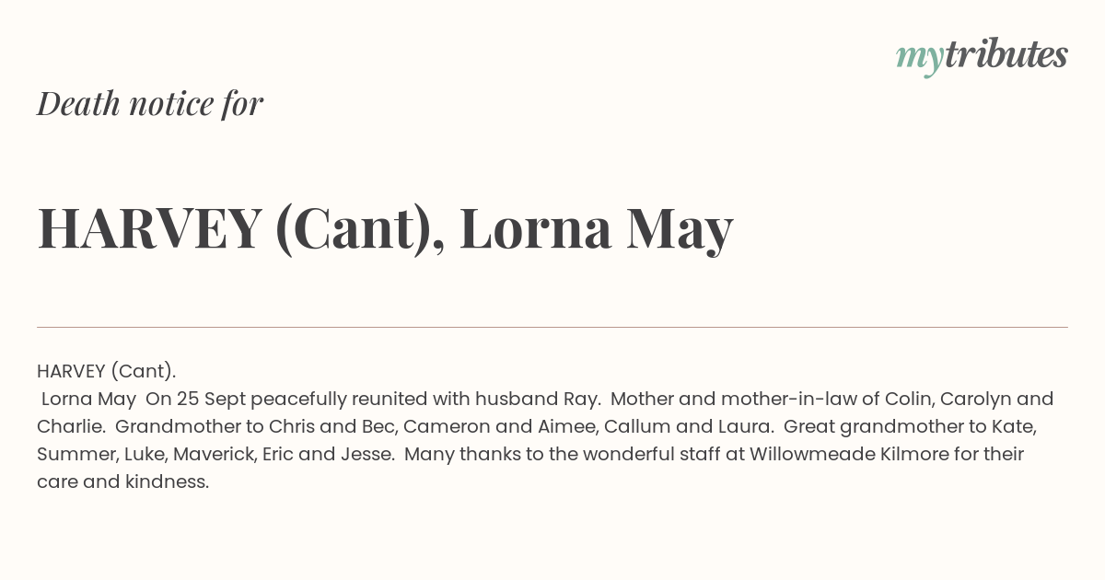The height and width of the screenshot is (580, 1105).
Task: Click the word "HARVEY" in the large heading
Action: pyautogui.click(x=149, y=228)
